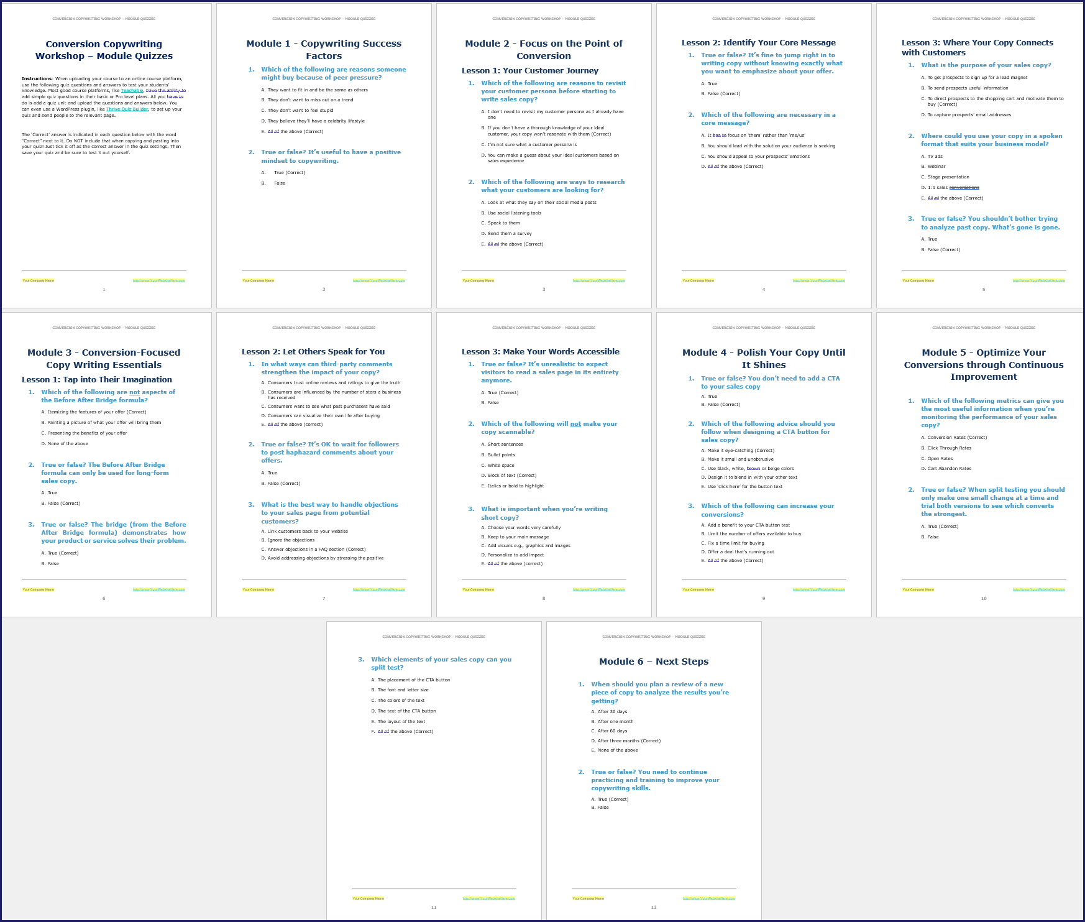Click the footer website URL on page 1

coord(159,280)
